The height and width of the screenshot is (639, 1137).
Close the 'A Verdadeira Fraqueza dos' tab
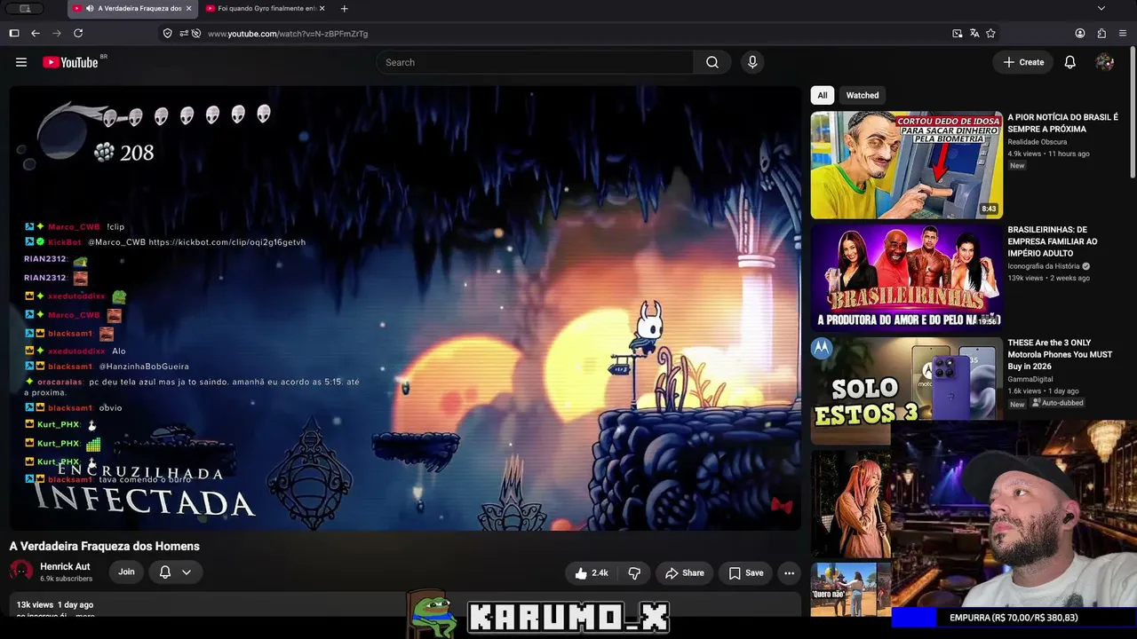[x=188, y=9]
